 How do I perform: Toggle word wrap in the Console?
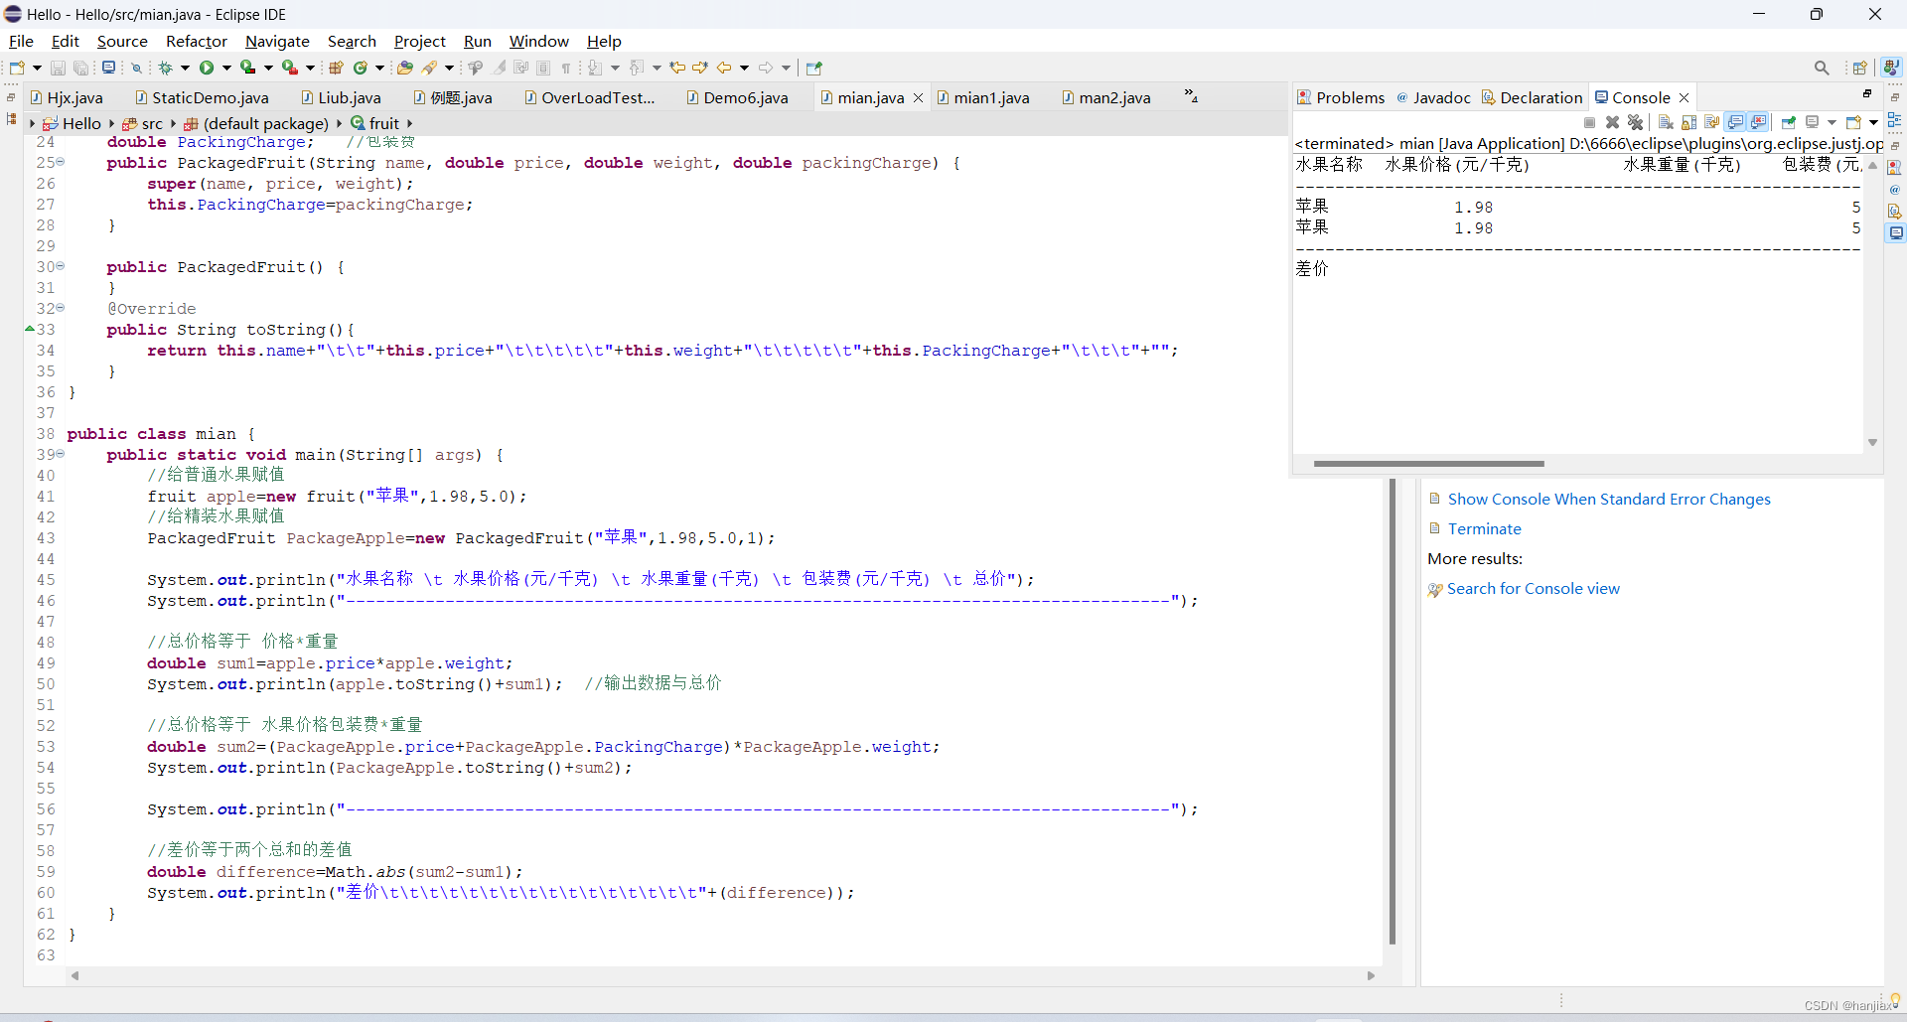coord(1711,122)
